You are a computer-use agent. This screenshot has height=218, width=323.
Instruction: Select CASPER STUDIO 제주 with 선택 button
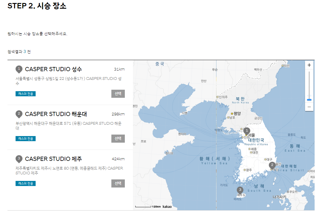pyautogui.click(x=118, y=183)
